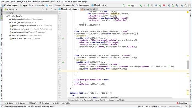Open the AVD Manager icon

point(173,5)
